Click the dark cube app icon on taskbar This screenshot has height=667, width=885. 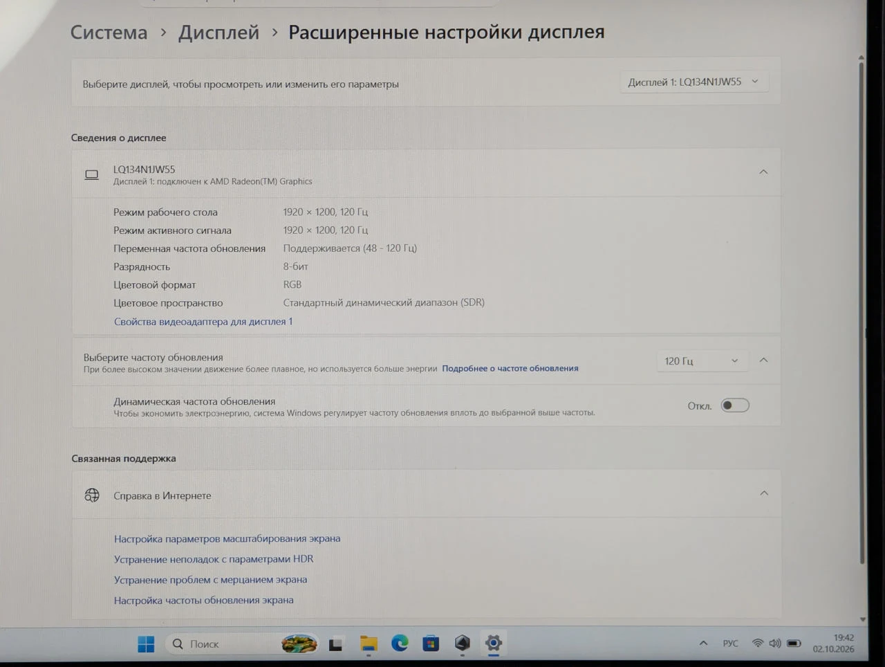point(462,643)
